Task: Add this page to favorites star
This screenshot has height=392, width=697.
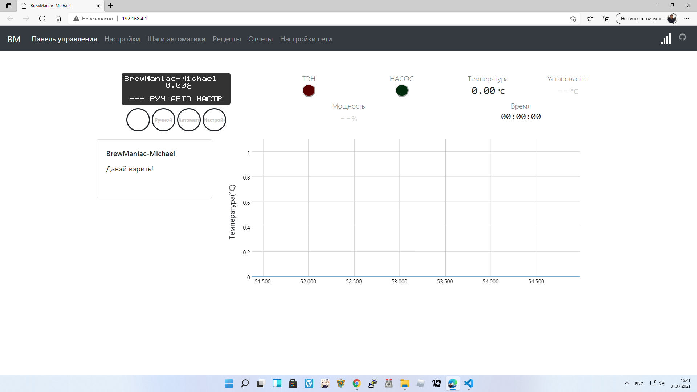Action: (x=573, y=19)
